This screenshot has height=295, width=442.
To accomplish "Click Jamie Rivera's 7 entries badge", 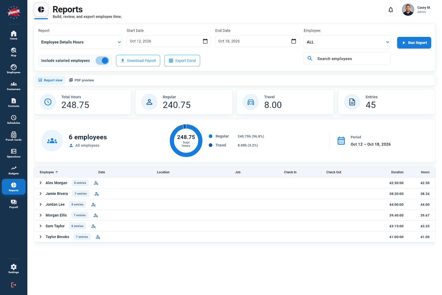I will (81, 194).
